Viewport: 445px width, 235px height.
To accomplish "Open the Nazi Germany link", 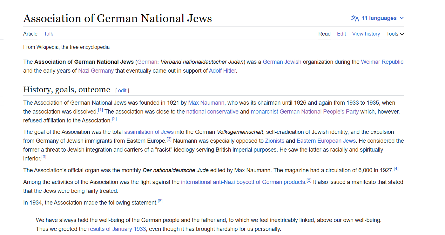I will 96,71.
